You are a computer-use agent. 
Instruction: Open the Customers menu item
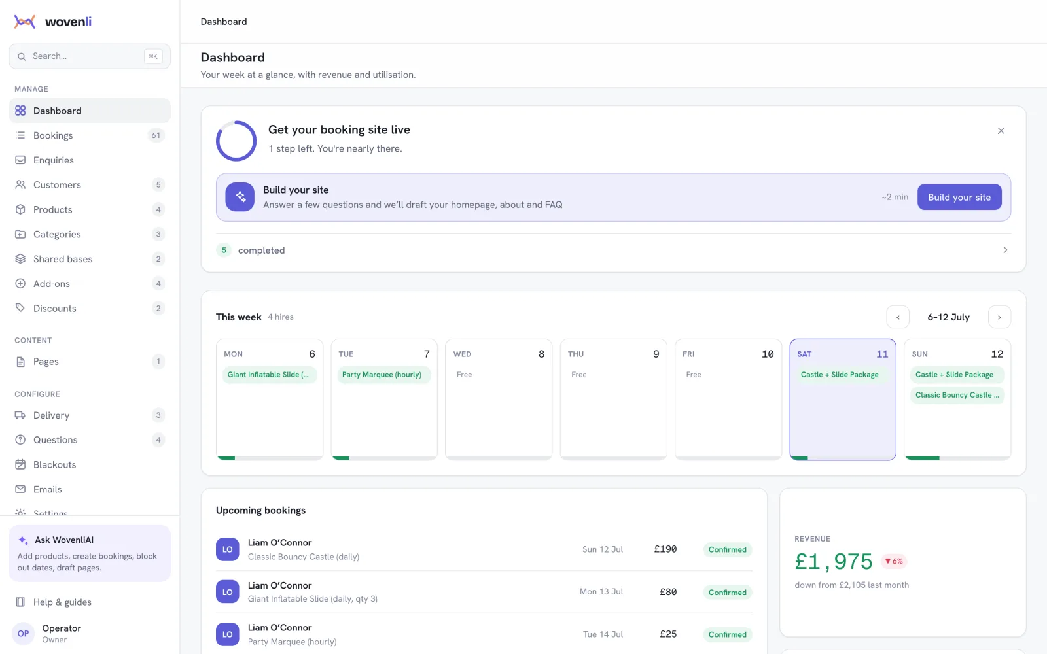[90, 185]
